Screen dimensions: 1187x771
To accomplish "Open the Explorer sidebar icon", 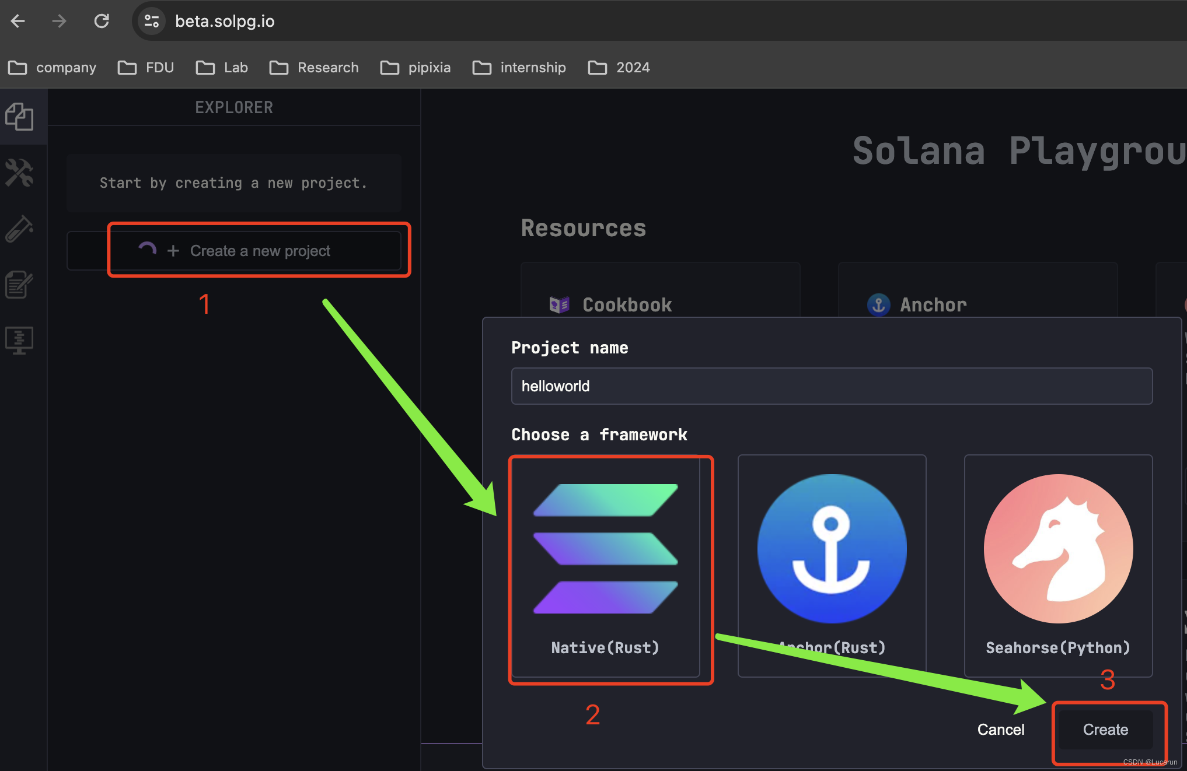I will click(19, 117).
